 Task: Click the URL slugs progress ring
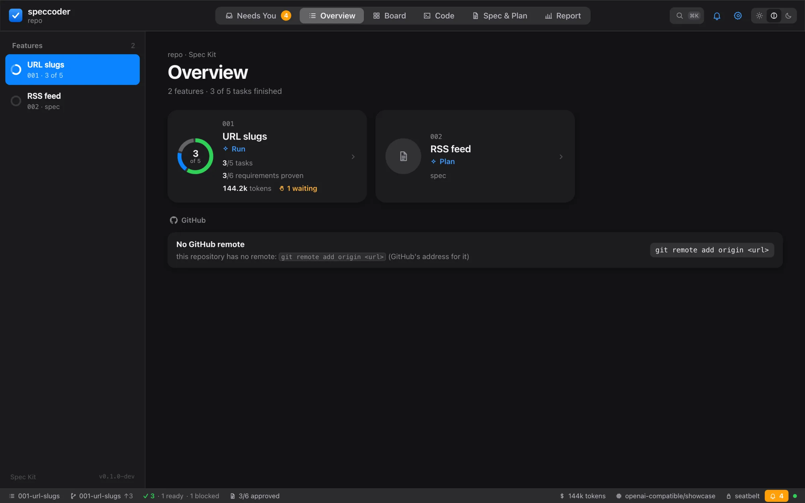pos(195,156)
